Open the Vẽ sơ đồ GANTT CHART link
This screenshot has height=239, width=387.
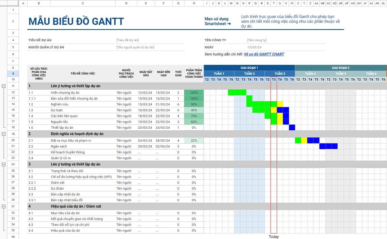point(264,54)
